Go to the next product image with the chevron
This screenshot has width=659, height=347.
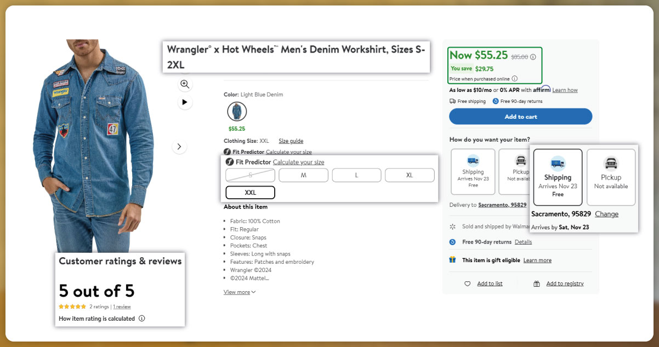click(x=179, y=147)
